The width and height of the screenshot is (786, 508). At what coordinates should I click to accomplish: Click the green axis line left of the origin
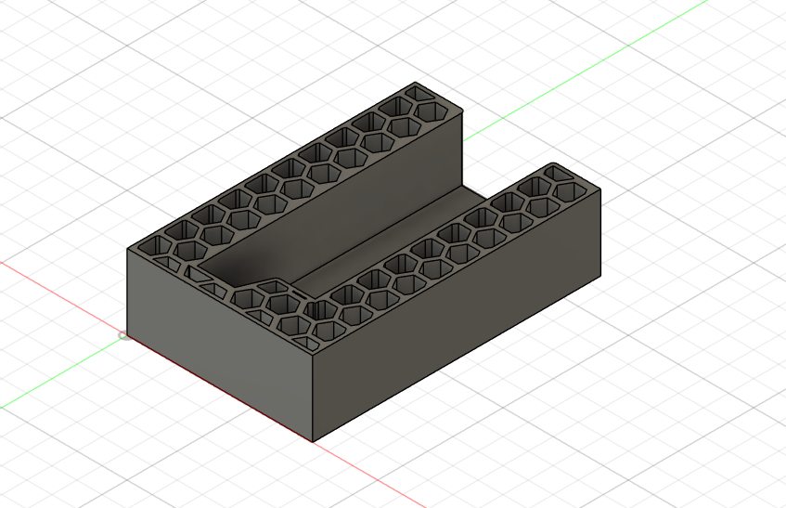click(60, 372)
